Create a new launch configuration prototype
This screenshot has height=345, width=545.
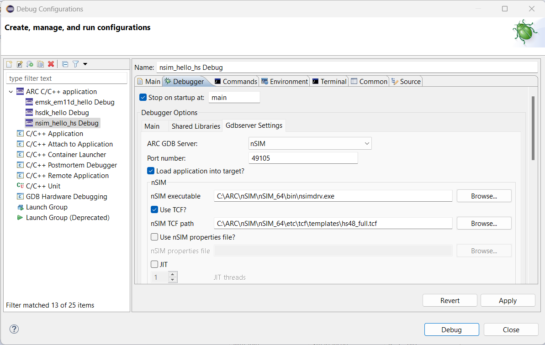click(x=20, y=64)
